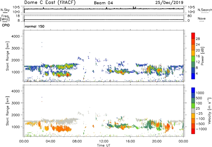Image resolution: width=212 pixels, height=147 pixels.
Task: Pick the red top segment of Power bar
Action: click(193, 36)
